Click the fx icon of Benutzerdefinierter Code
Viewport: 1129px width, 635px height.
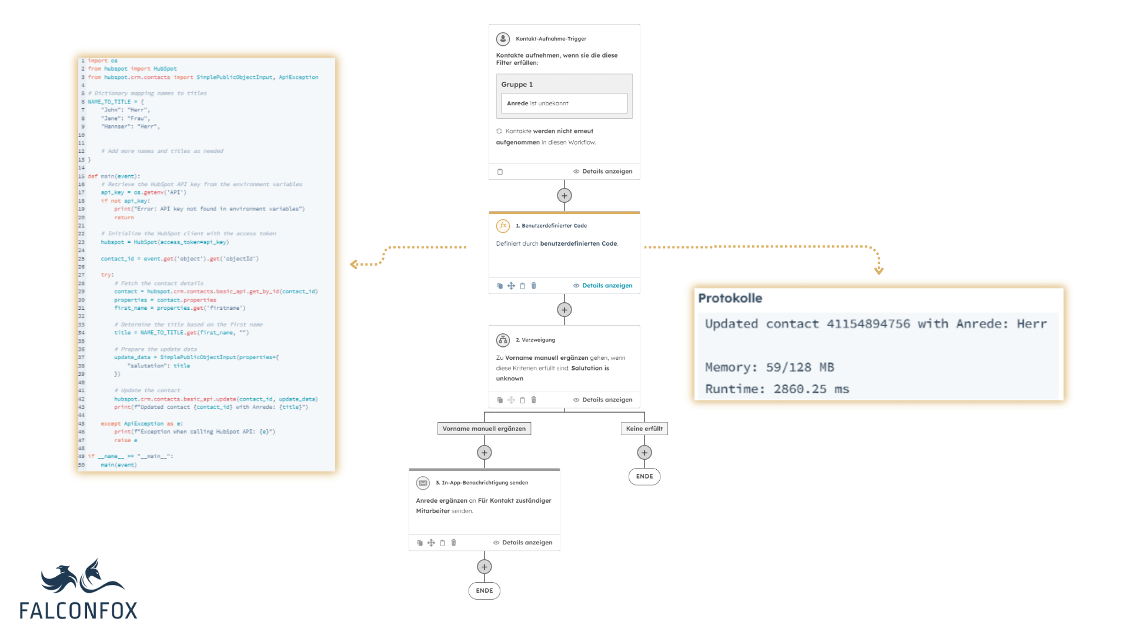point(503,226)
